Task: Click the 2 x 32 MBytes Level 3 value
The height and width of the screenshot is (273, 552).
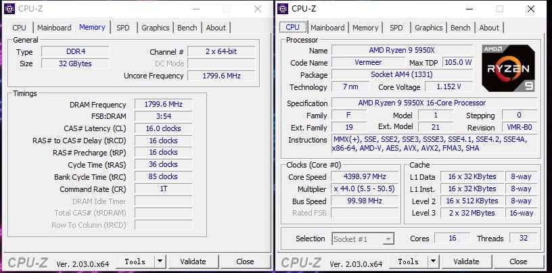Action: point(472,213)
